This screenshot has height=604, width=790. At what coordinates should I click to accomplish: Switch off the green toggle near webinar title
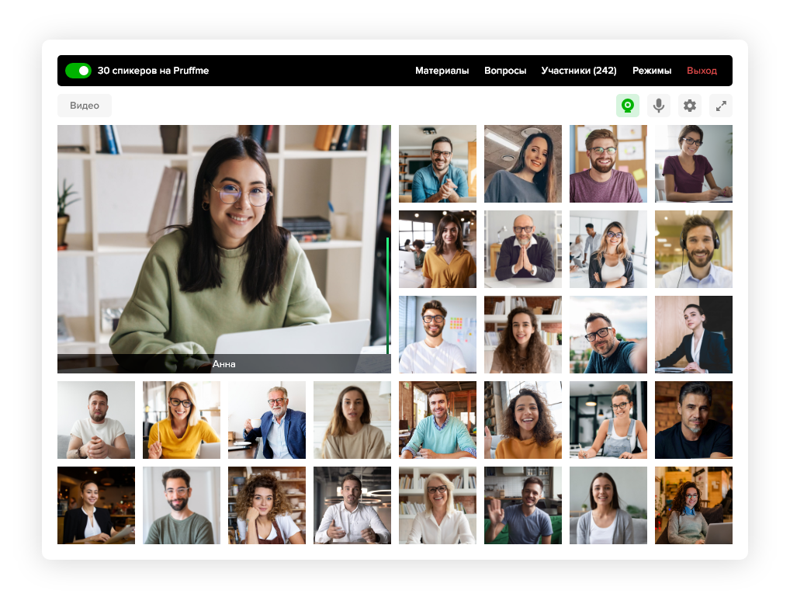(78, 71)
